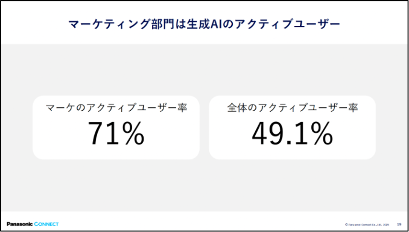The width and height of the screenshot is (409, 232).
Task: Select the マーケのアクティブユーザー率 label
Action: click(116, 108)
